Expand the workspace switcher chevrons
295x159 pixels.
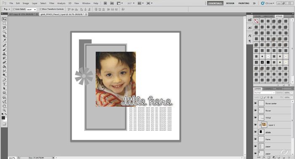[x=254, y=3]
